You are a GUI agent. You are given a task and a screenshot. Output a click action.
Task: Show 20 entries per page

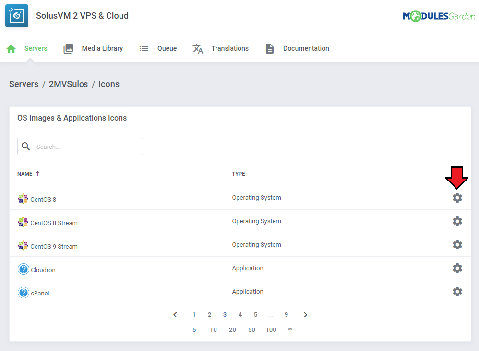(232, 329)
